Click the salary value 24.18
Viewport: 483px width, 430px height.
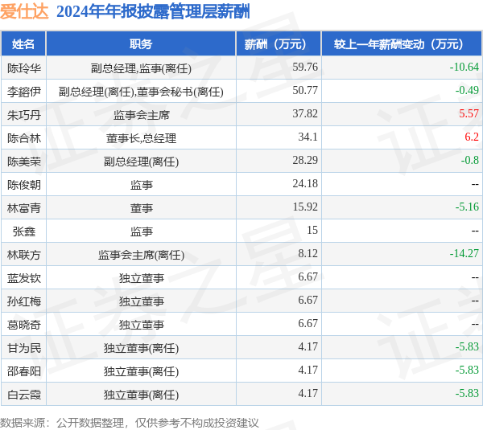pos(305,183)
